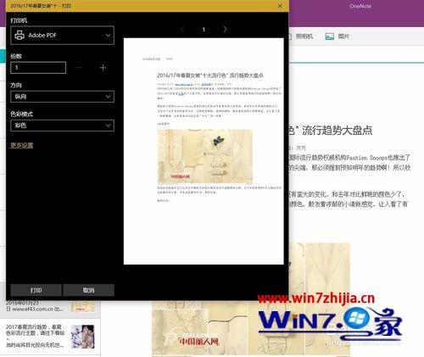Click the Print button at bottom
Viewport: 424px width, 357px height.
(36, 290)
